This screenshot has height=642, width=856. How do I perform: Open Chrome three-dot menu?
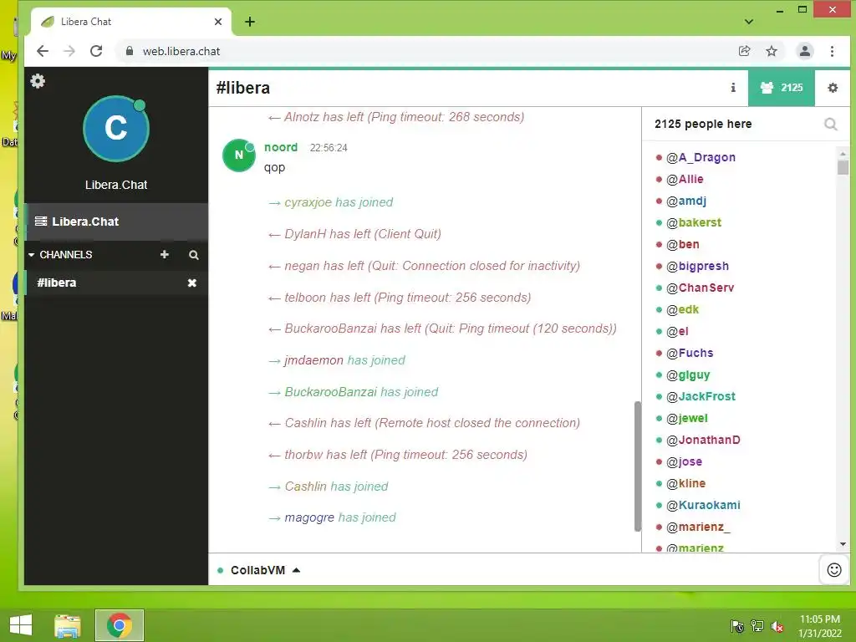point(832,51)
